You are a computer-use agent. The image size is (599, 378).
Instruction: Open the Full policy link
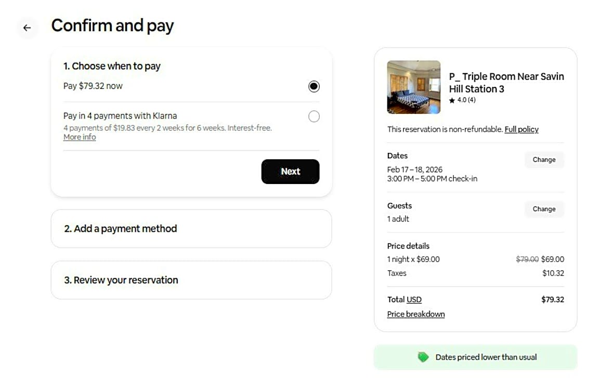(x=521, y=129)
